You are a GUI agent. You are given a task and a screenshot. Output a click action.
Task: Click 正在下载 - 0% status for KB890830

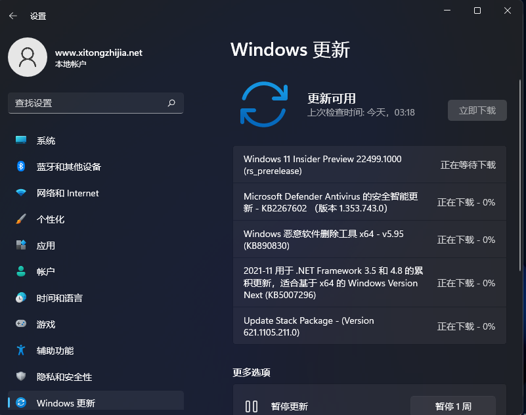click(466, 240)
